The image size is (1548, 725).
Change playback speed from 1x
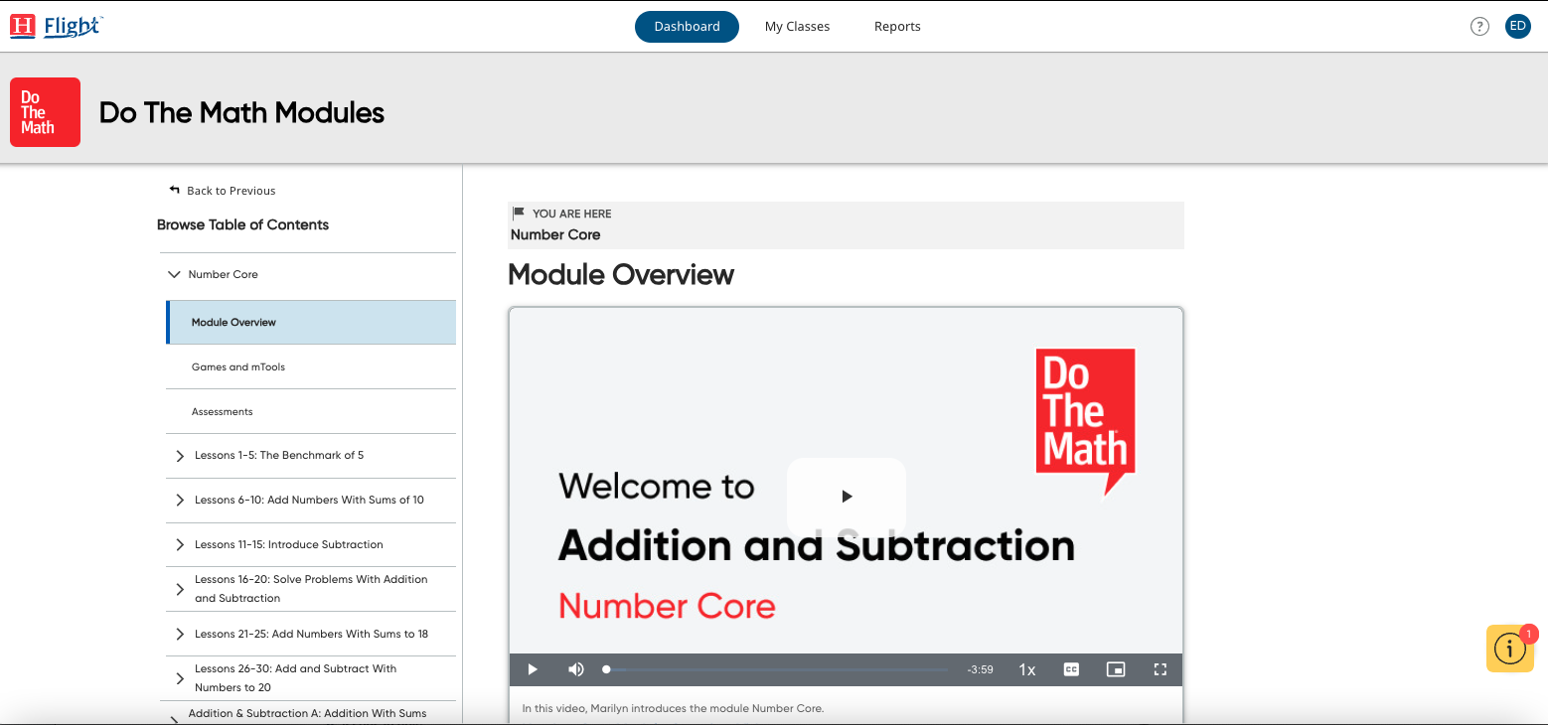click(x=1027, y=669)
